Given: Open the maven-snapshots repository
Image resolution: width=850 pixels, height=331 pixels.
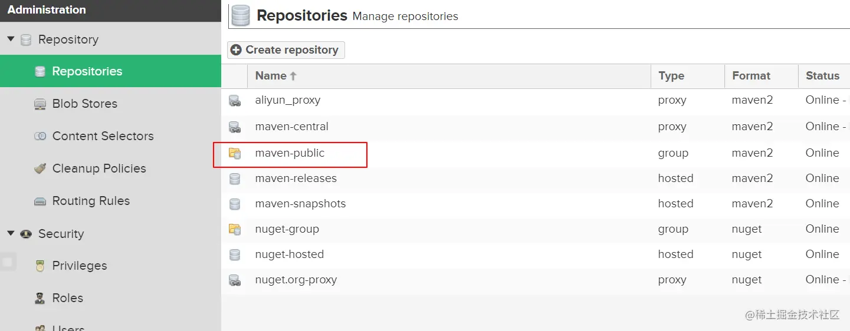Looking at the screenshot, I should (300, 204).
